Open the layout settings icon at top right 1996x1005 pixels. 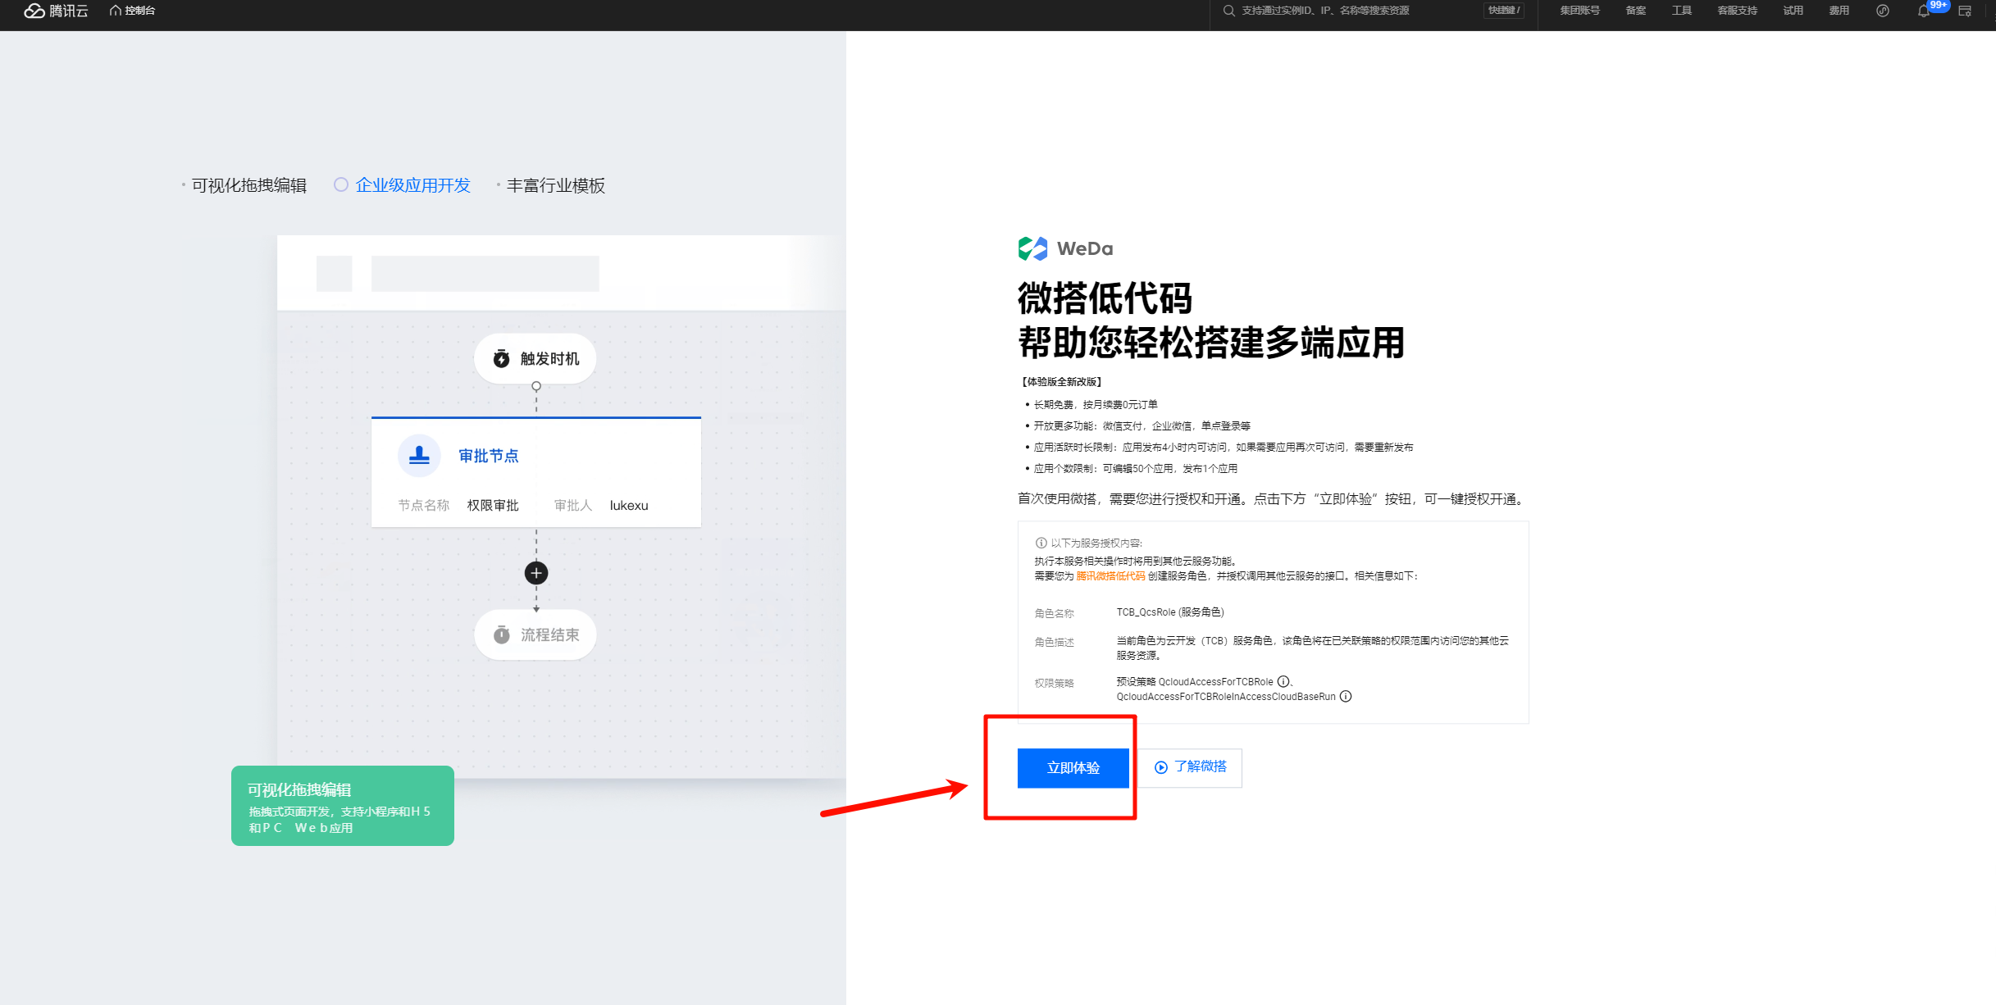pyautogui.click(x=1965, y=11)
